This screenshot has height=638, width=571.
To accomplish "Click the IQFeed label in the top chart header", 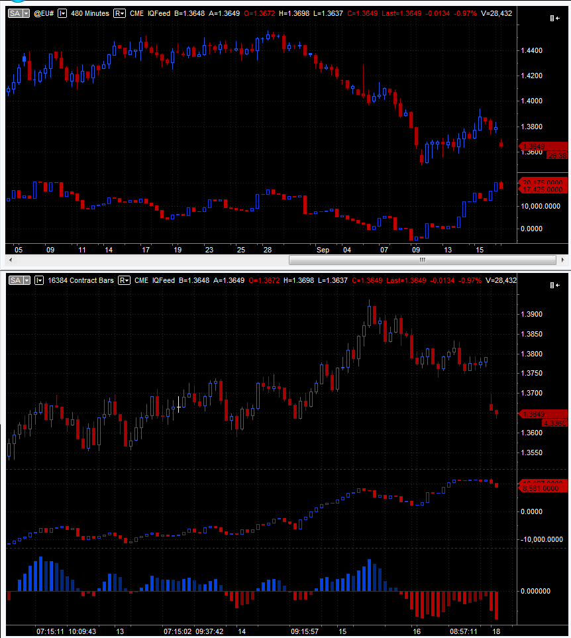I will [x=159, y=13].
